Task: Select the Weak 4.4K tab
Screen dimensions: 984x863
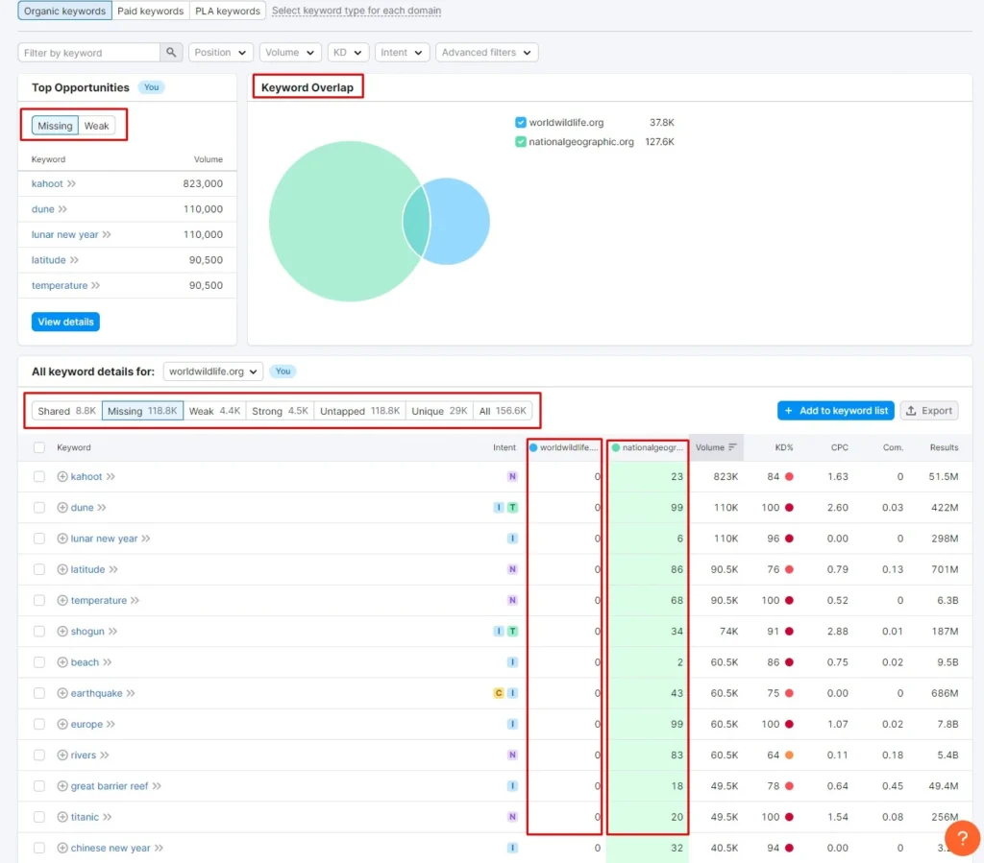Action: pos(214,411)
